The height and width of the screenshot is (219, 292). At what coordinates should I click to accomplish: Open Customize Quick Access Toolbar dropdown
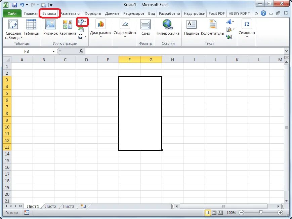pyautogui.click(x=51, y=5)
